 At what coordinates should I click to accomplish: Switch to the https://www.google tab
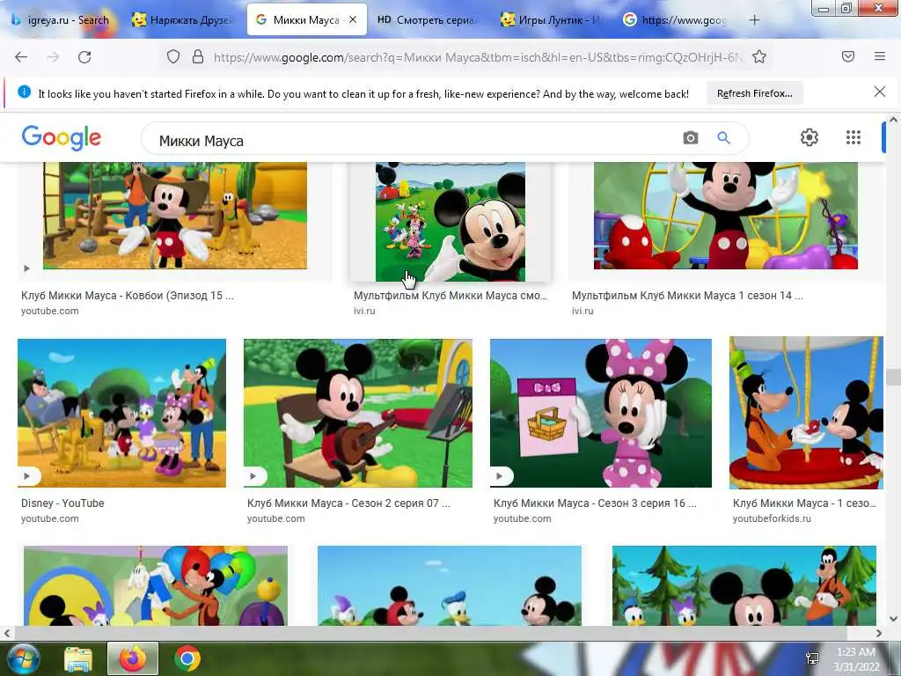coord(675,20)
